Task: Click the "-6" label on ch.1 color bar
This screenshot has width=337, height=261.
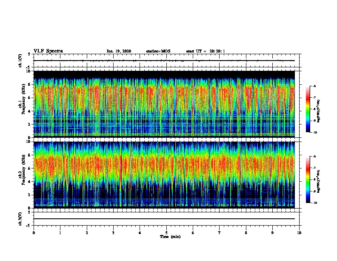Action: pos(314,86)
